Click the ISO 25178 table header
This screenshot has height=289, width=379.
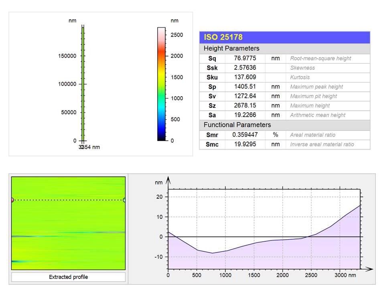pyautogui.click(x=284, y=37)
